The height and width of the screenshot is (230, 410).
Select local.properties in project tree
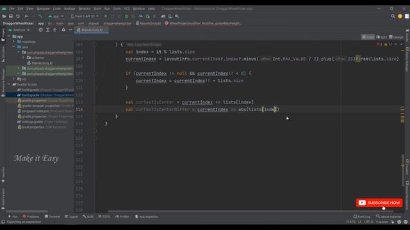point(42,127)
